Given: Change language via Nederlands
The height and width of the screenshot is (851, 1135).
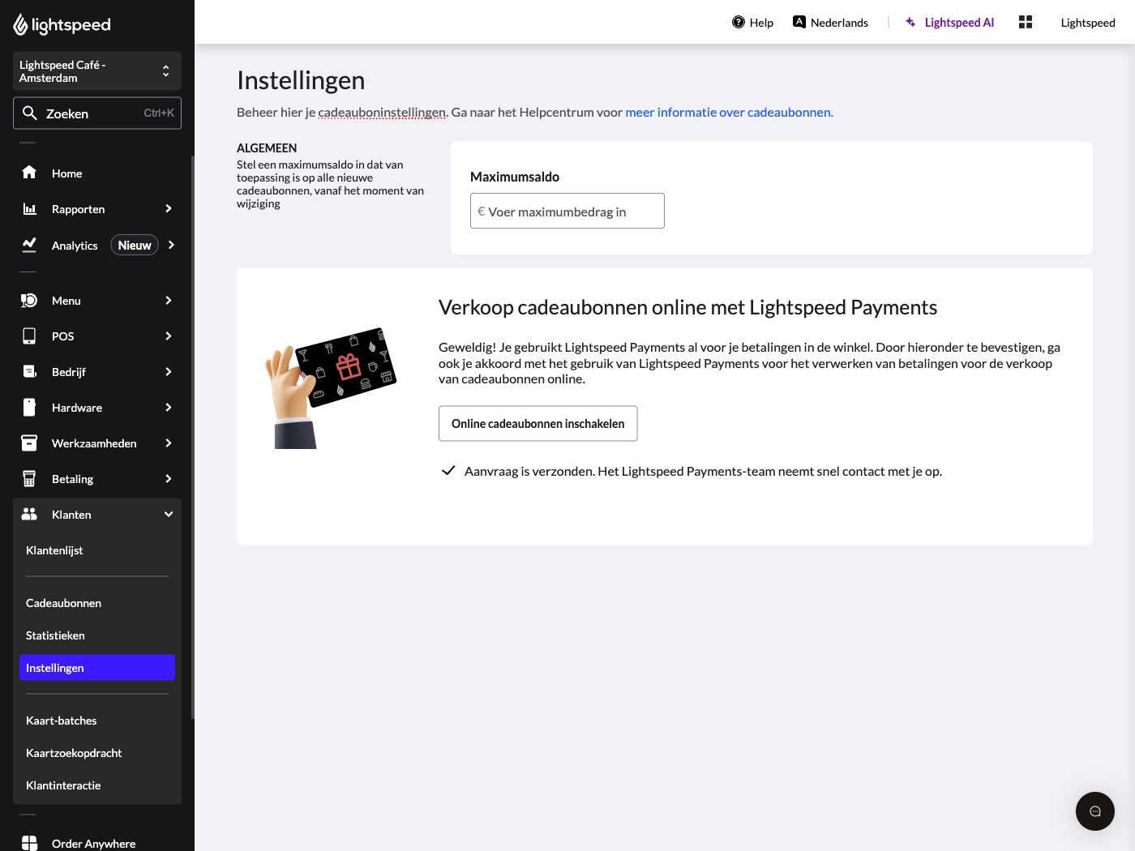Looking at the screenshot, I should (x=831, y=23).
